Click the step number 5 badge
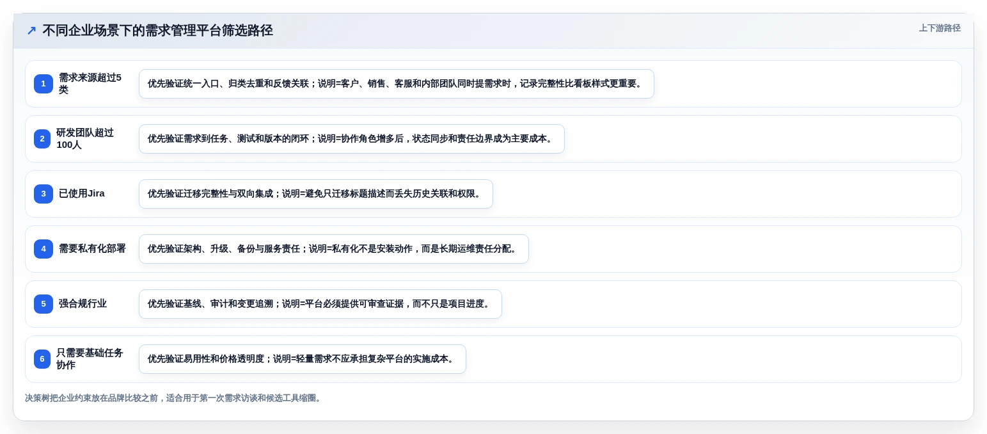 [43, 304]
